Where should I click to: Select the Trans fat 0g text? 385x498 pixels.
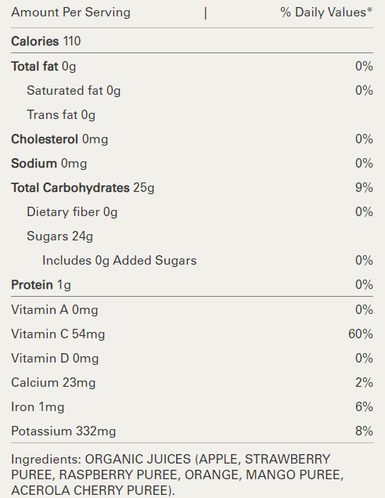click(x=61, y=115)
